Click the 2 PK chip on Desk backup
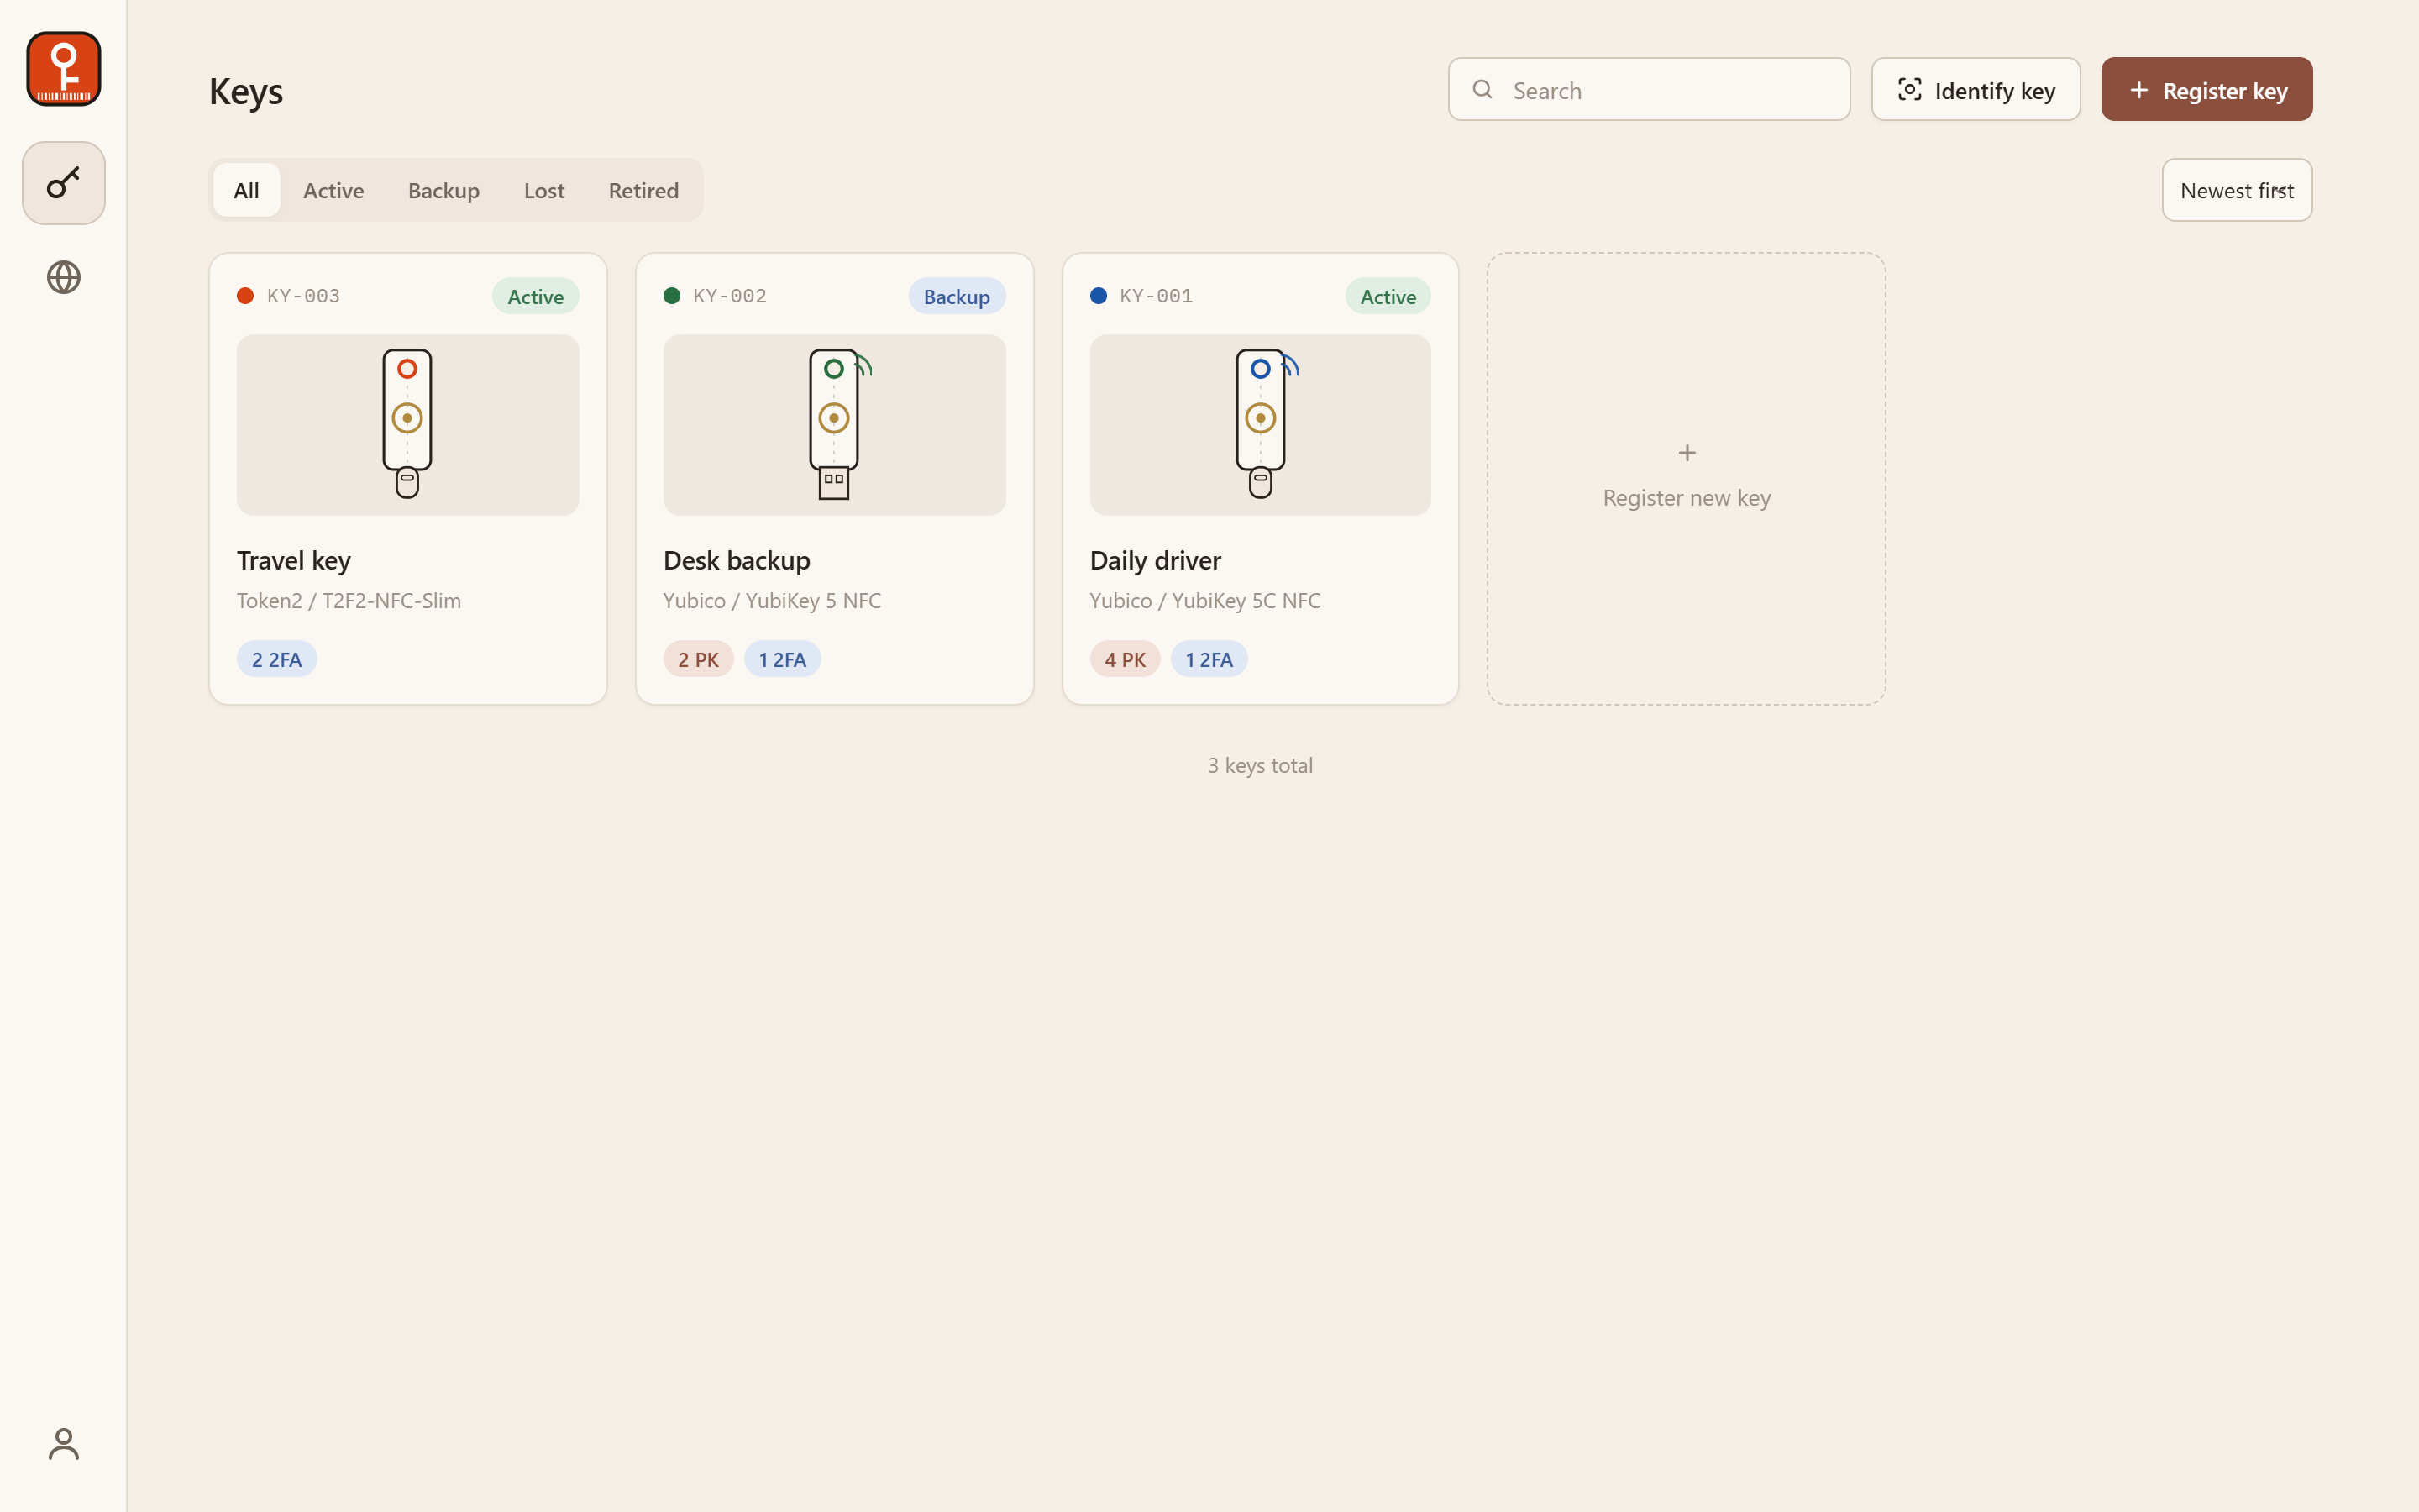 coord(698,659)
